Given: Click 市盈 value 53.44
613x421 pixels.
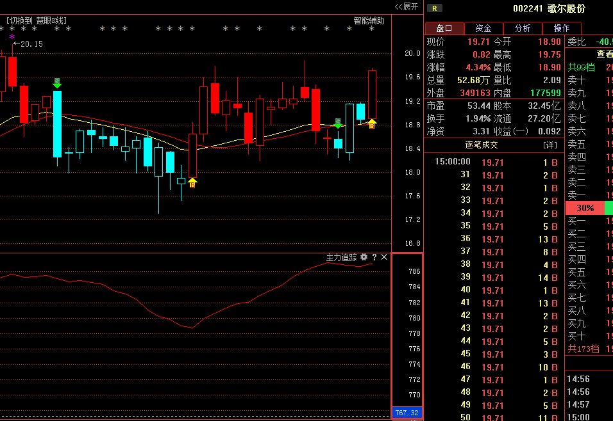Looking at the screenshot, I should [x=478, y=106].
